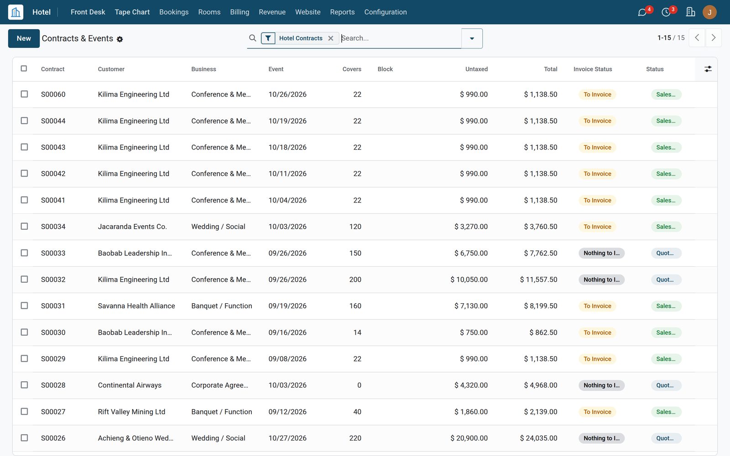Expand the search options dropdown arrow
The image size is (730, 456).
pos(472,38)
